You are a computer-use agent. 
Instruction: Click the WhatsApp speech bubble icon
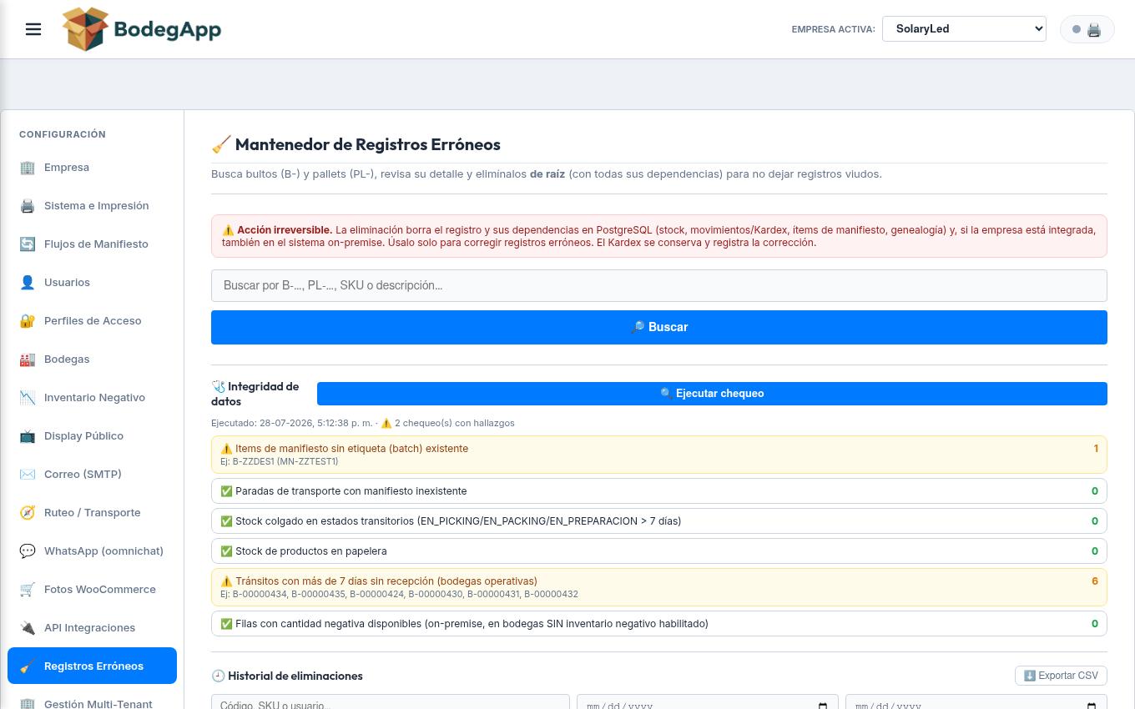28,551
